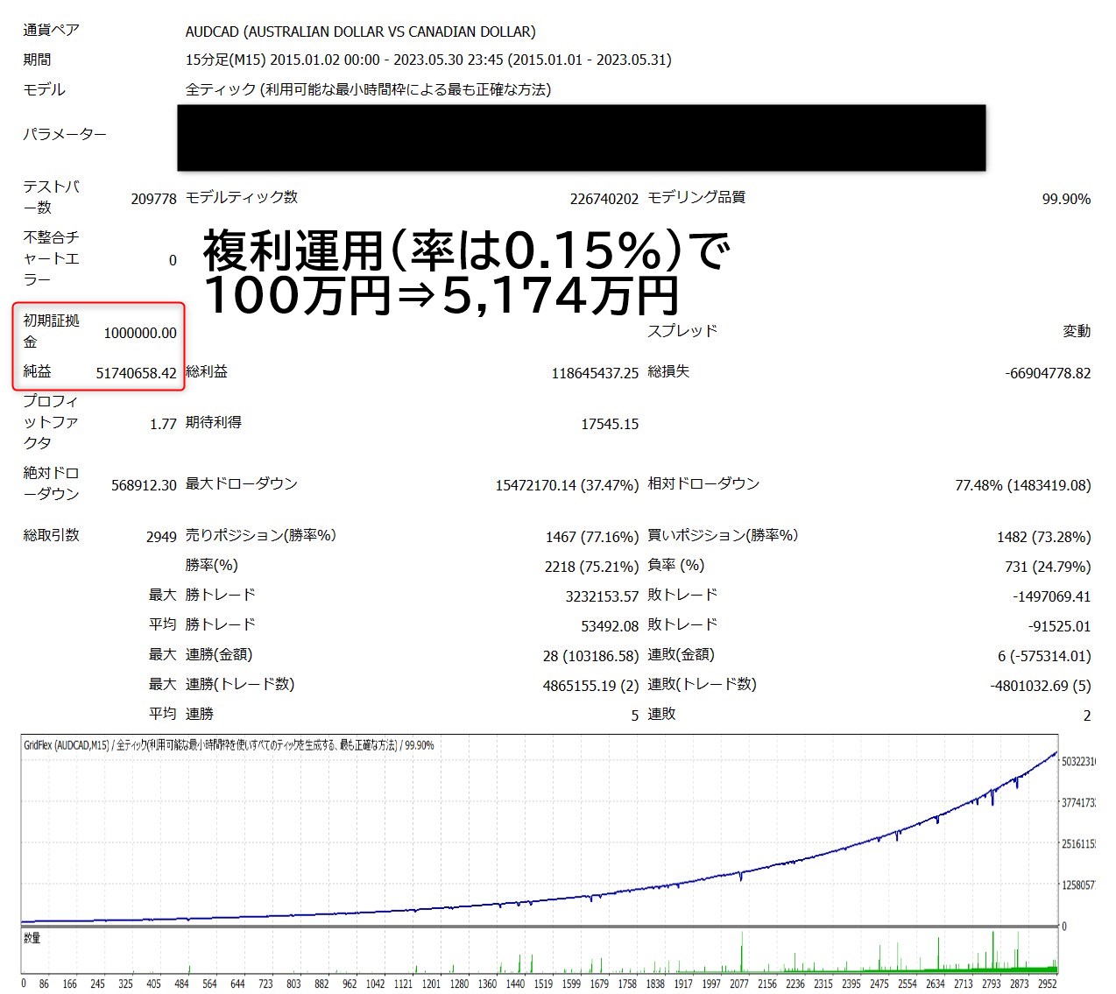Click the モデルティック数 label
The height and width of the screenshot is (994, 1116).
tap(242, 197)
